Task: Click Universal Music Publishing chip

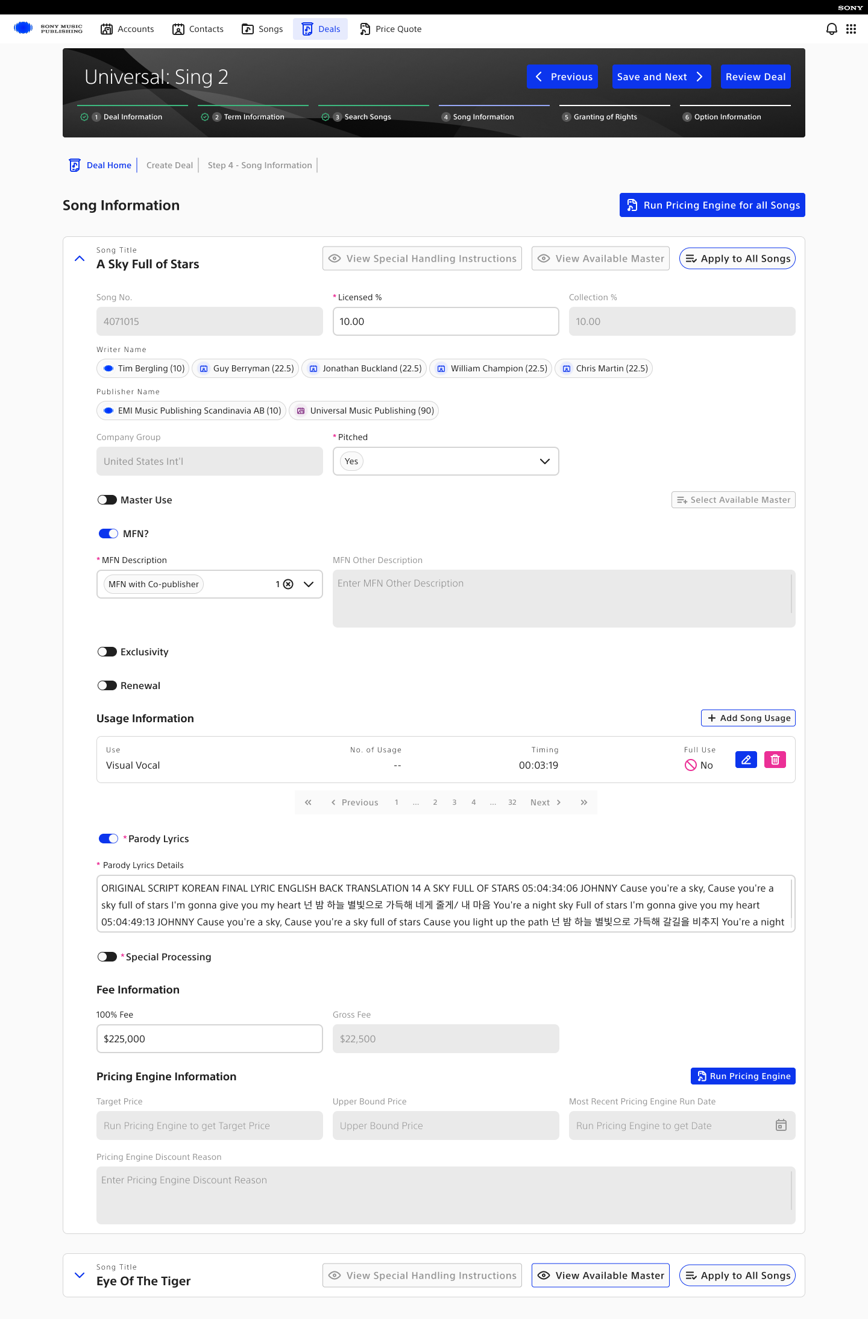Action: [x=363, y=411]
